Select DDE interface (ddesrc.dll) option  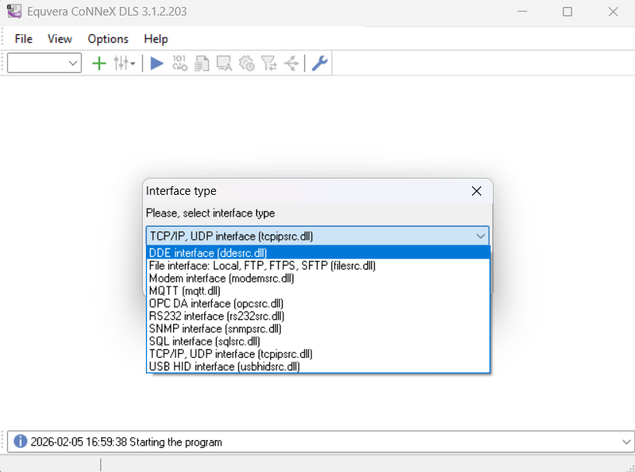coord(208,253)
